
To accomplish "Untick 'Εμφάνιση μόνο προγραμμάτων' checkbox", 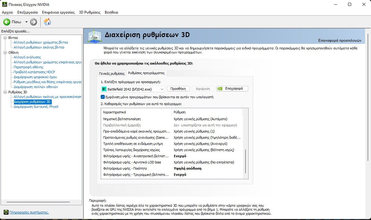I will [x=103, y=97].
